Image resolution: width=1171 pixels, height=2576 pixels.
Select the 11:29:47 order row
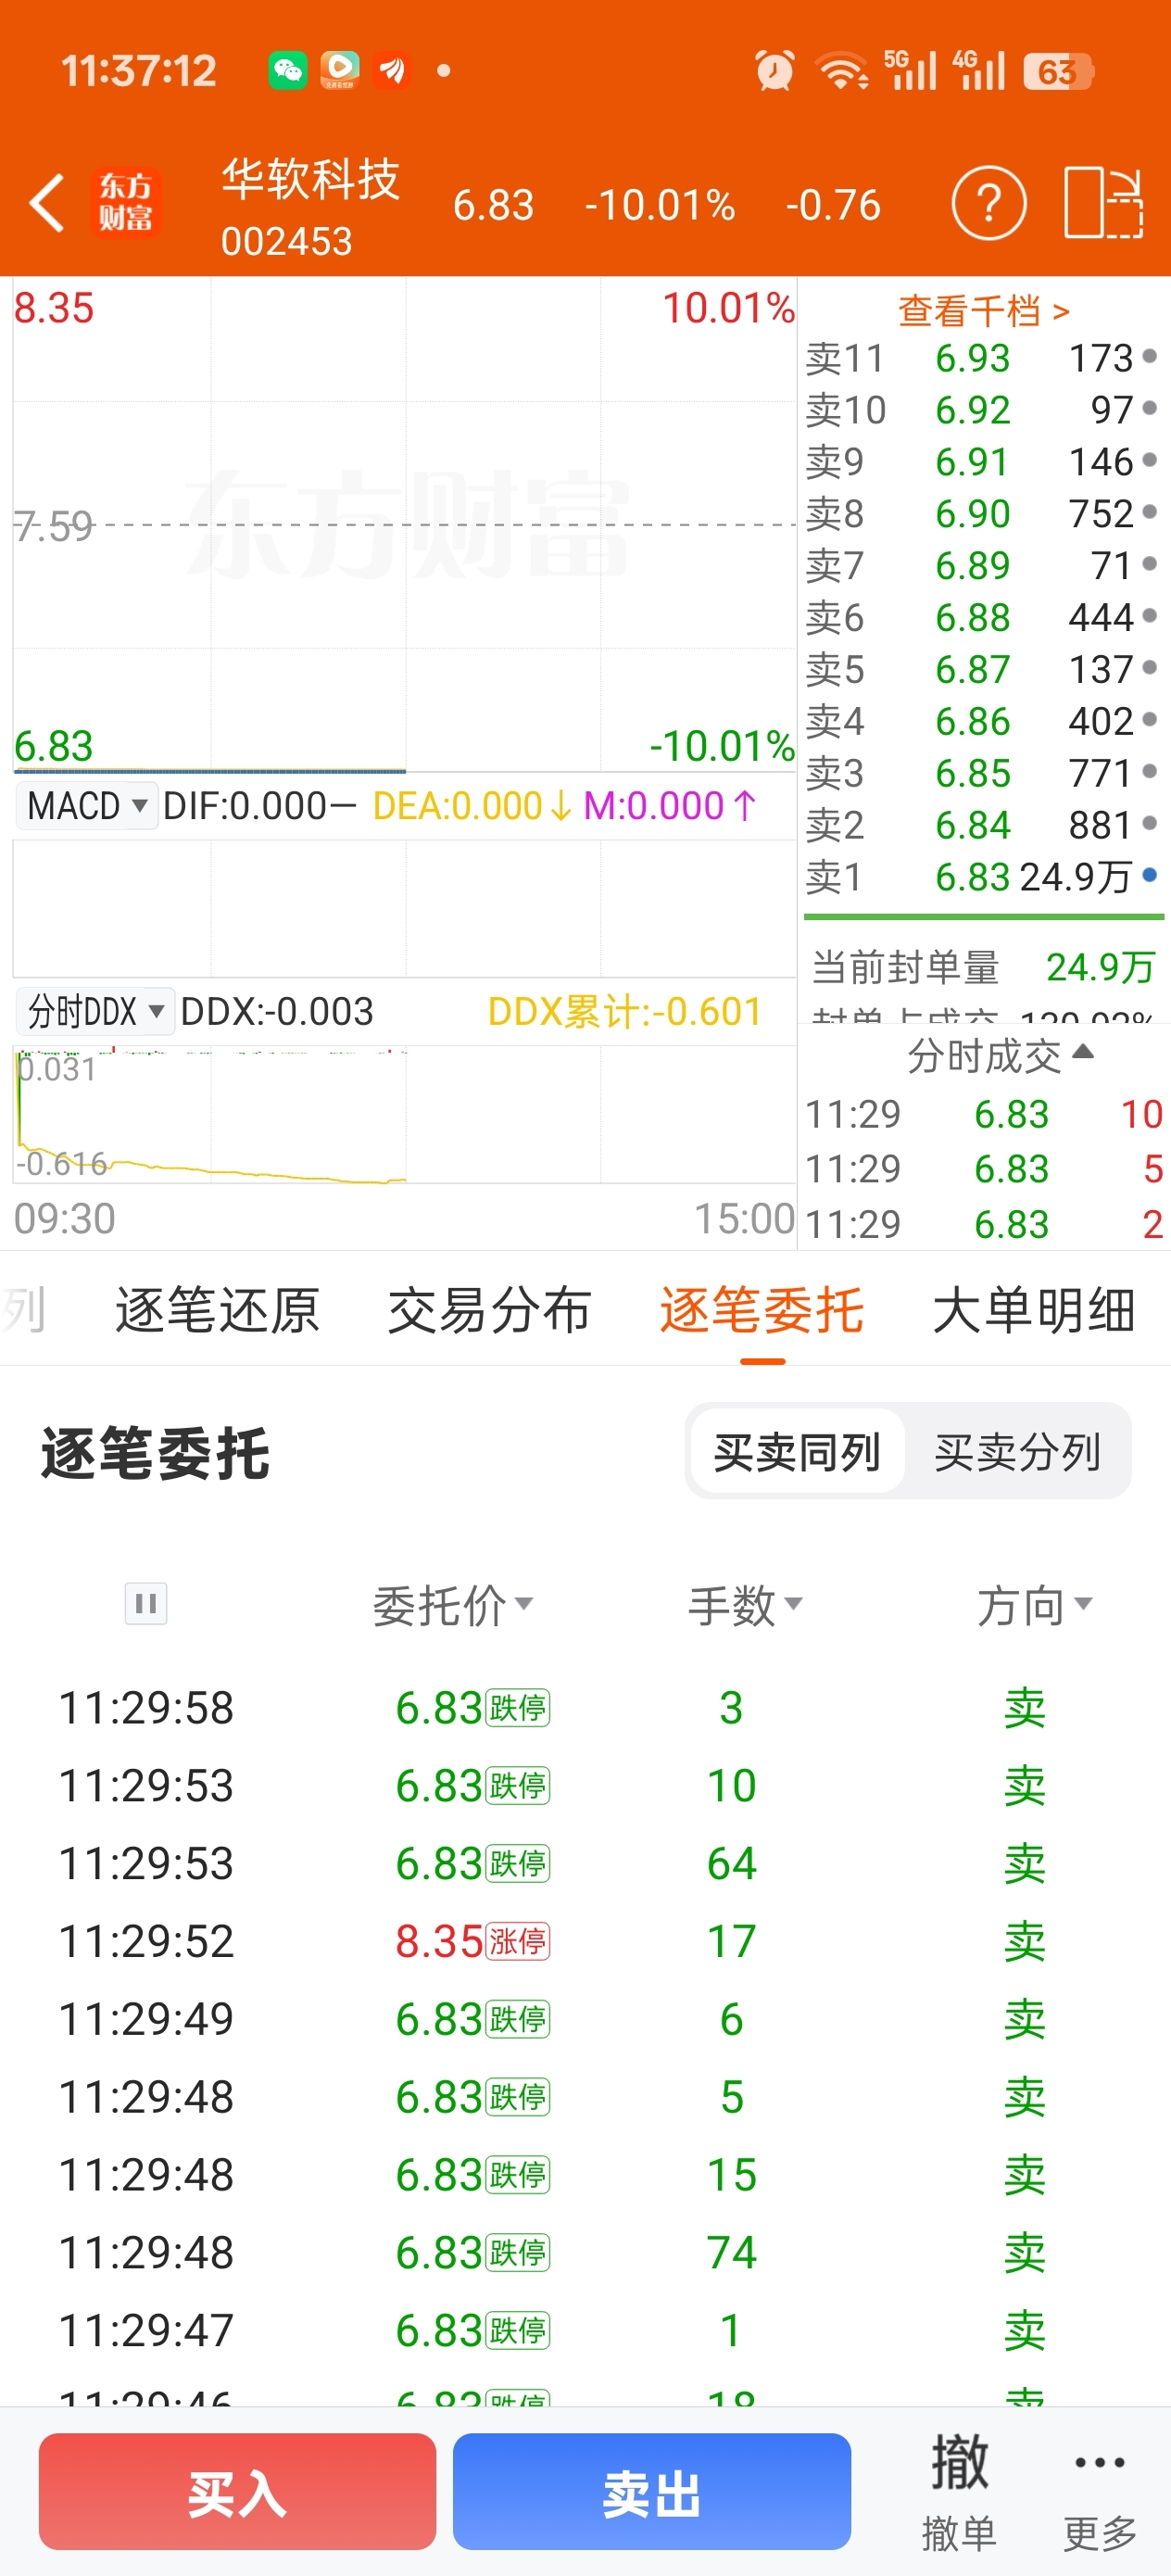585,2330
